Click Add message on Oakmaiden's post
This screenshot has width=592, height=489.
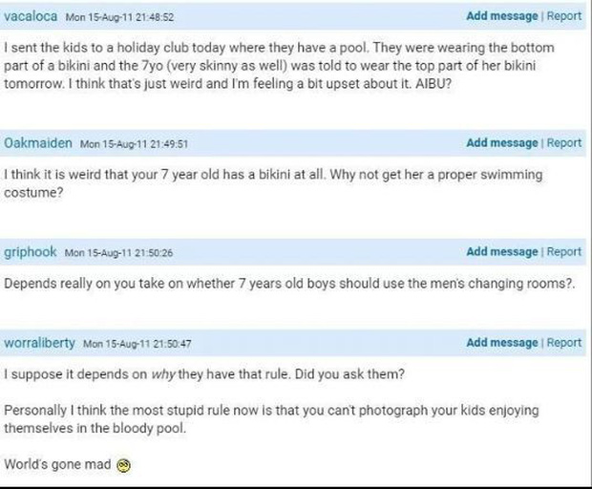pyautogui.click(x=502, y=142)
